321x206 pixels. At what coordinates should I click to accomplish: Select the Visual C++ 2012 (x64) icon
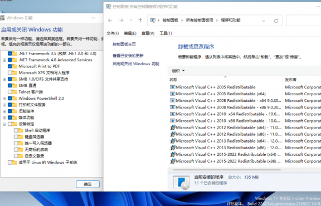tap(173, 127)
